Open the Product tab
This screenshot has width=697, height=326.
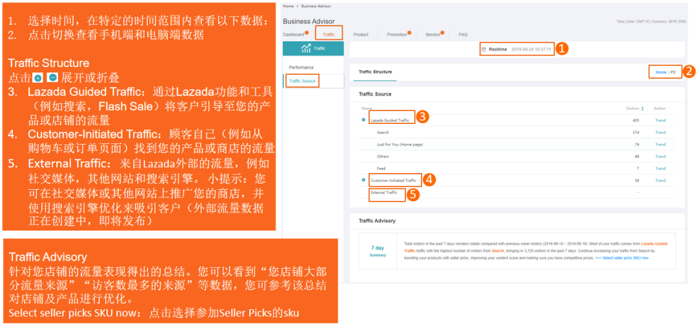[x=361, y=34]
